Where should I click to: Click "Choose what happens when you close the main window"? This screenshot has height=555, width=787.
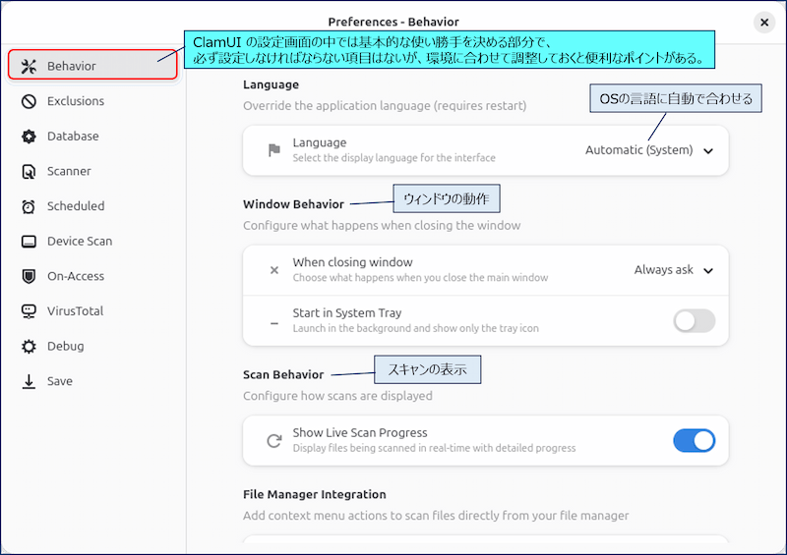[x=421, y=278]
